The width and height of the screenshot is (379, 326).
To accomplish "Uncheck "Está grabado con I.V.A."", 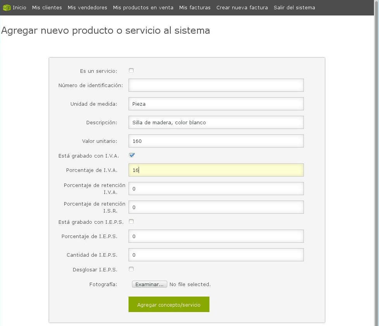I will [131, 155].
